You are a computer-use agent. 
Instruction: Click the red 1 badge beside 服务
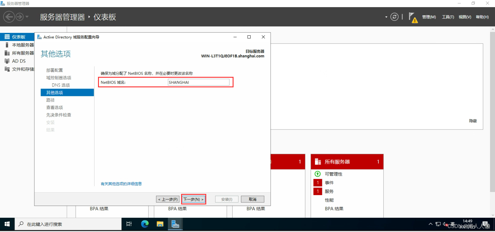pyautogui.click(x=318, y=191)
